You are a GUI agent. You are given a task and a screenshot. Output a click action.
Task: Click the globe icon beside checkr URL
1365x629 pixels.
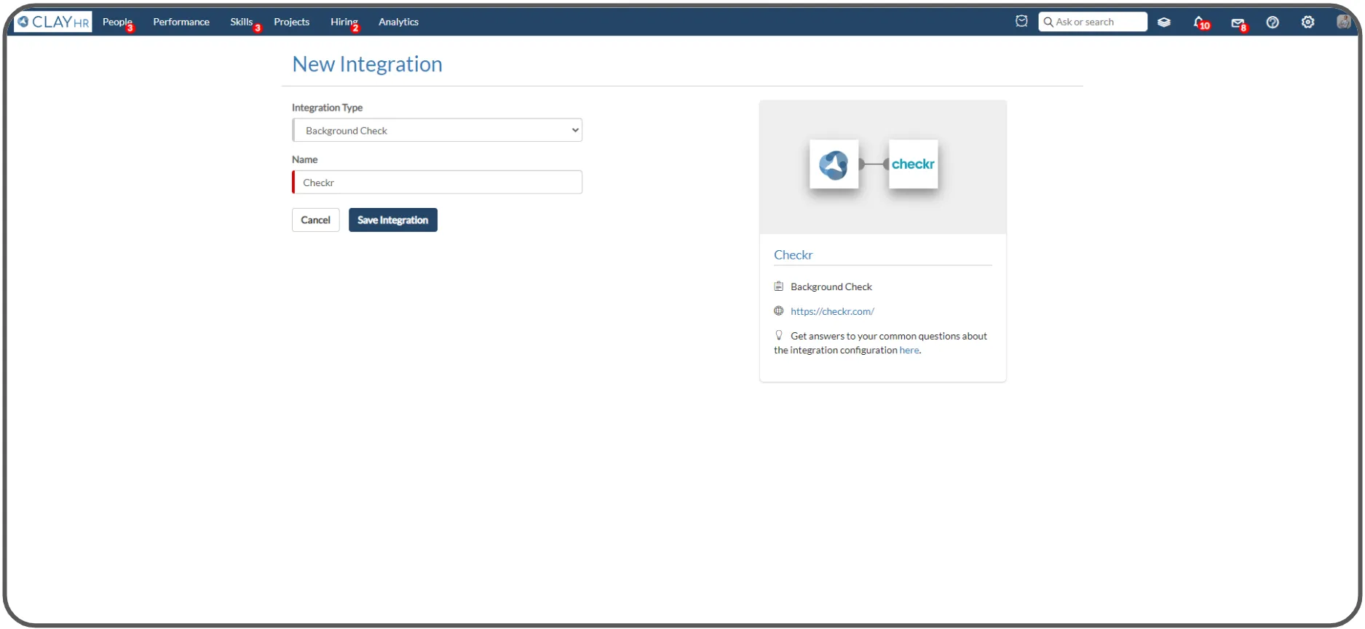[778, 311]
